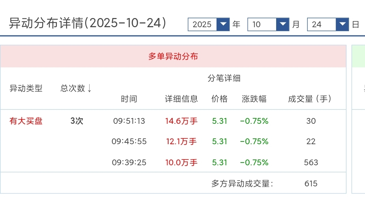Open the day dropdown arrow
The width and height of the screenshot is (365, 202).
(x=342, y=24)
